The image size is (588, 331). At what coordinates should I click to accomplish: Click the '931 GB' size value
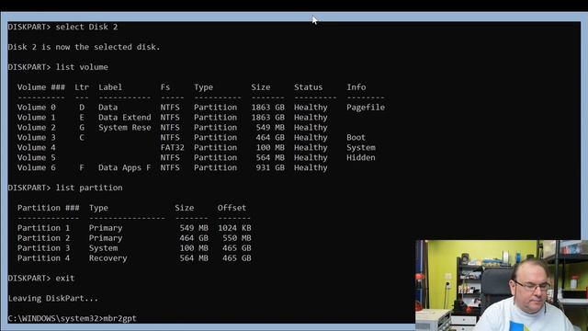coord(270,167)
